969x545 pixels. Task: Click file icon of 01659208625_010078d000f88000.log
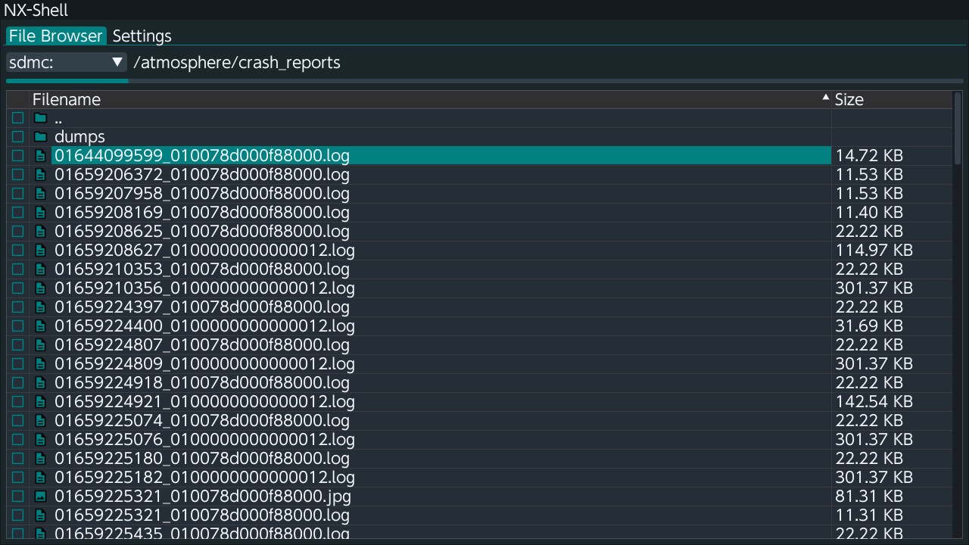[41, 232]
